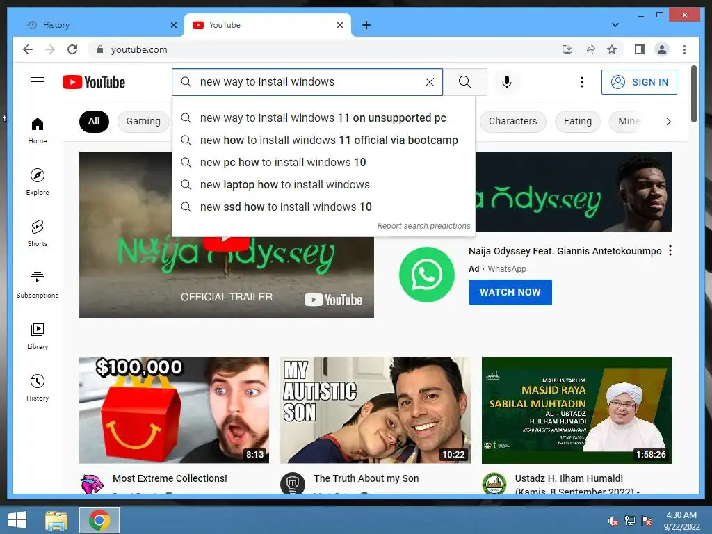
Task: Toggle the browser side panel icon
Action: pos(640,49)
